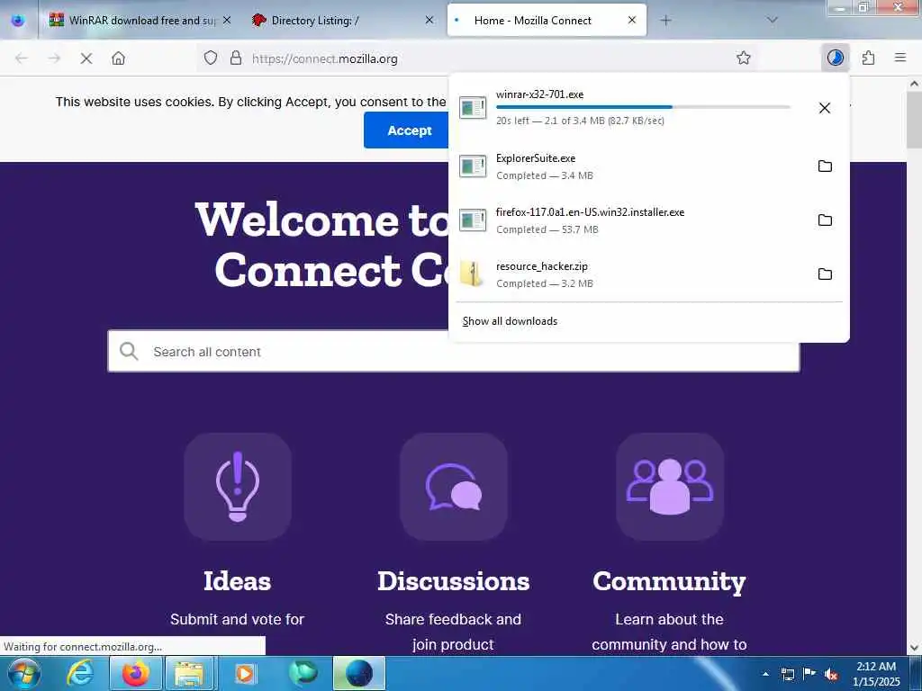Image resolution: width=922 pixels, height=691 pixels.
Task: Open ExplorerSuite.exe from downloads list
Action: (x=629, y=166)
